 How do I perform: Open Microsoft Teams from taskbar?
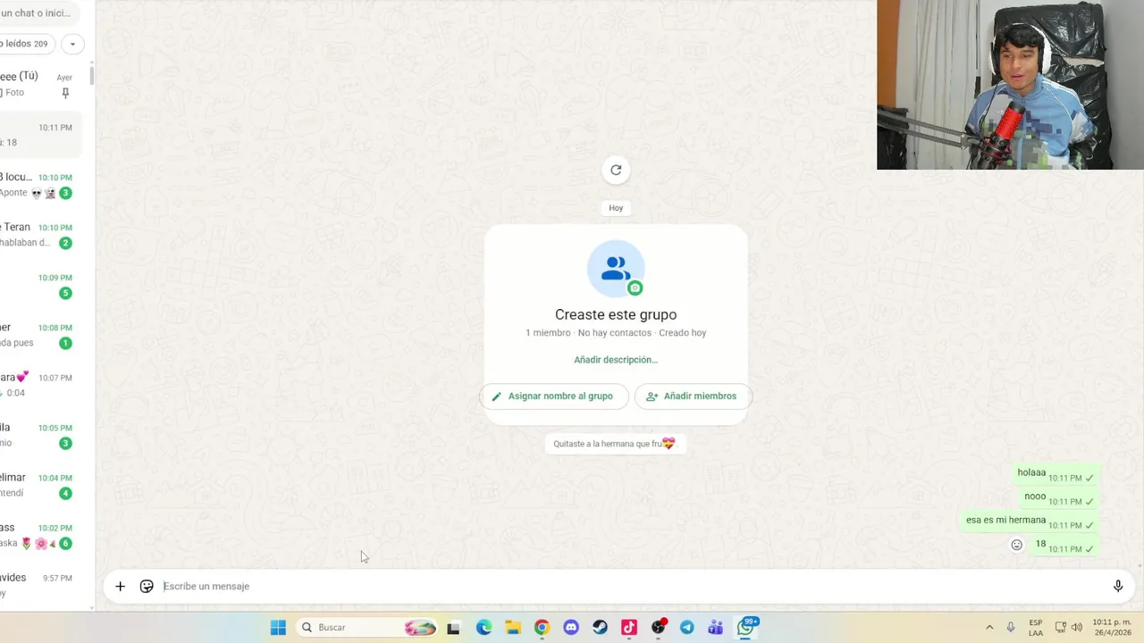click(x=716, y=628)
